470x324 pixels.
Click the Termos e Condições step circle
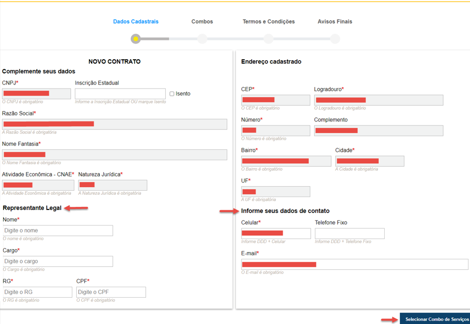coord(268,38)
